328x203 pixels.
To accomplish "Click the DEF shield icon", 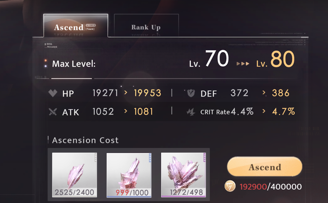I will tap(191, 93).
